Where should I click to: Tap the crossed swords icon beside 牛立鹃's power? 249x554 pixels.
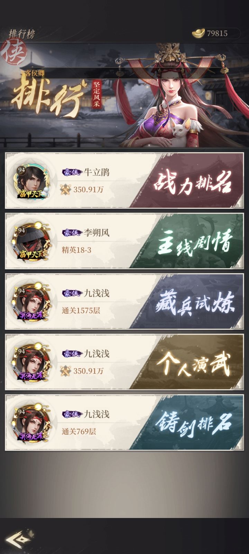coord(66,189)
